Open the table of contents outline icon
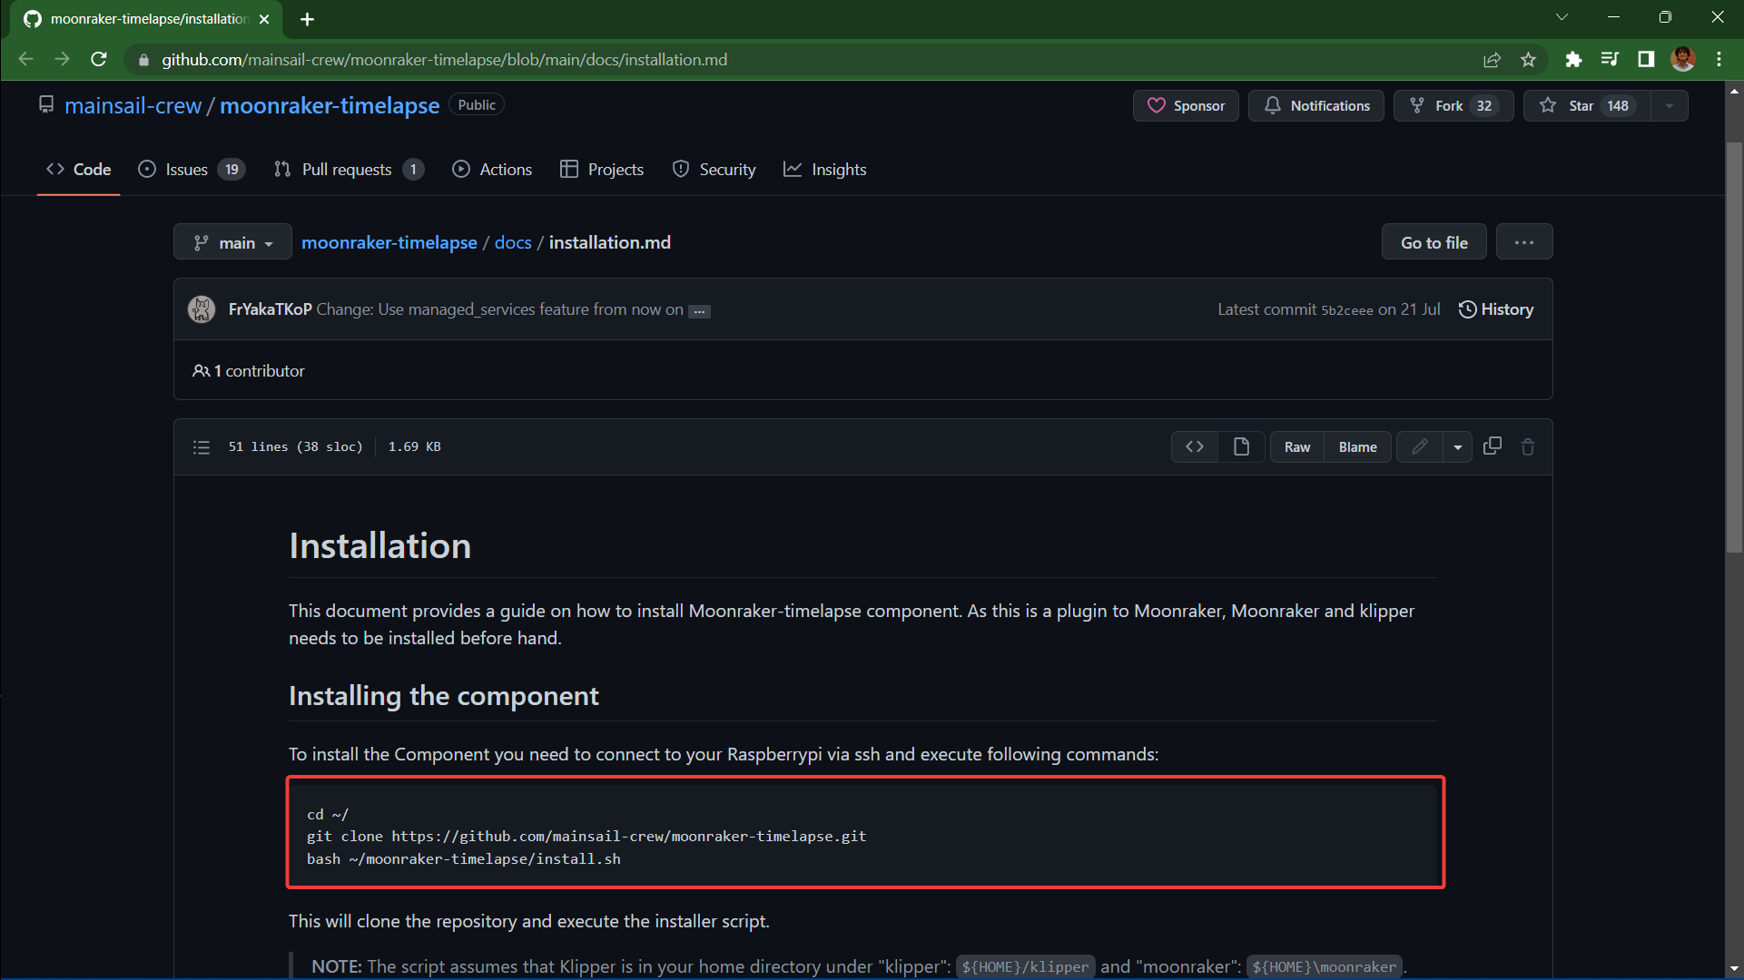The image size is (1744, 980). (202, 447)
